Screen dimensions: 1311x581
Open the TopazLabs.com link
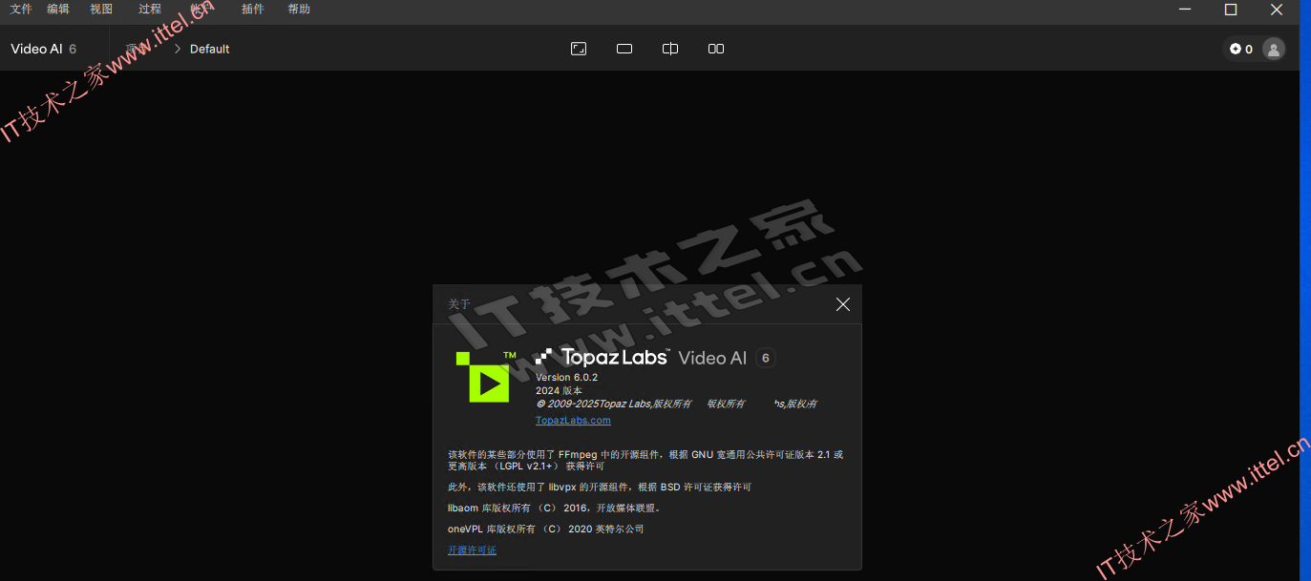(x=573, y=421)
